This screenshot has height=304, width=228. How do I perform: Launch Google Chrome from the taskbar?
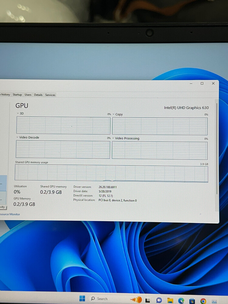click(x=203, y=301)
